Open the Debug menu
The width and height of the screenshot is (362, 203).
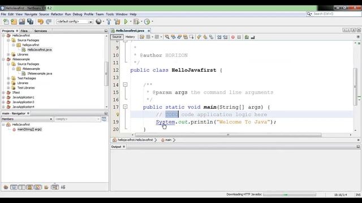coord(77,14)
